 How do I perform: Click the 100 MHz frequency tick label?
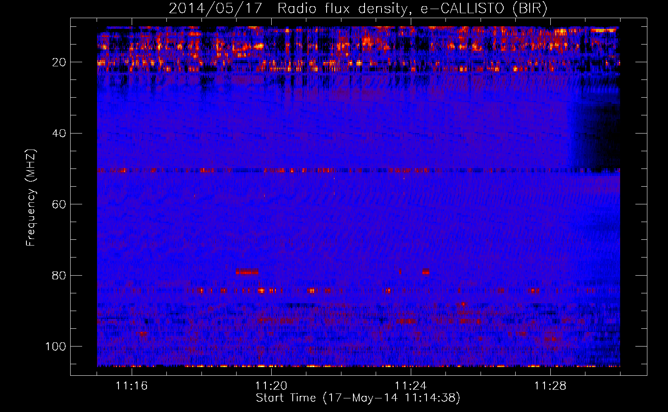click(56, 346)
